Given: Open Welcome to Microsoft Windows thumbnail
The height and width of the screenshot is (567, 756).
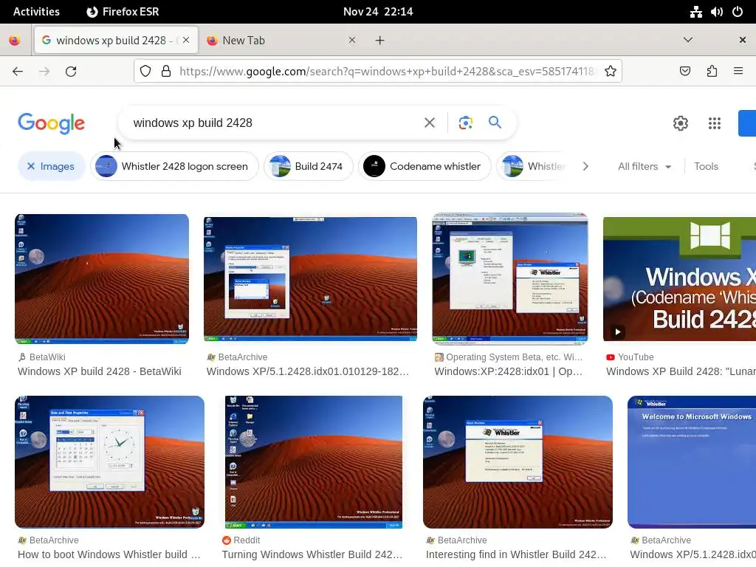Looking at the screenshot, I should coord(692,462).
